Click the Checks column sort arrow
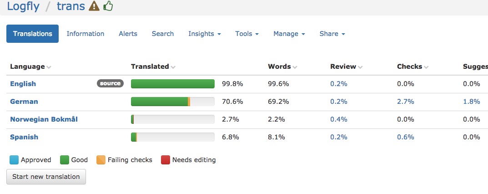488x194 pixels. 426,67
